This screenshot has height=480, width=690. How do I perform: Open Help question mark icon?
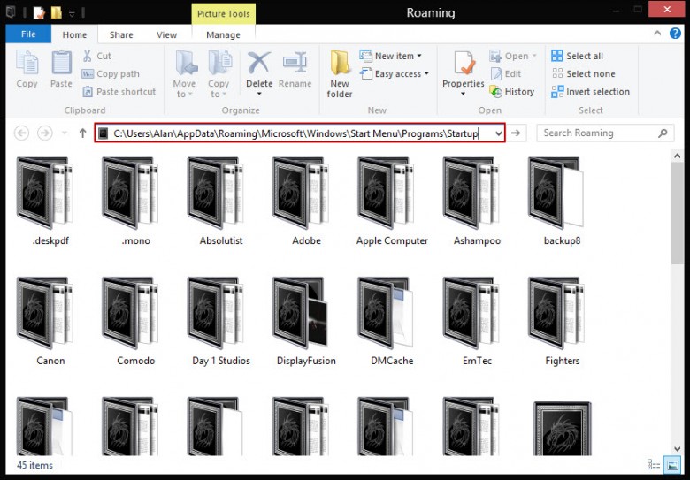pos(675,34)
